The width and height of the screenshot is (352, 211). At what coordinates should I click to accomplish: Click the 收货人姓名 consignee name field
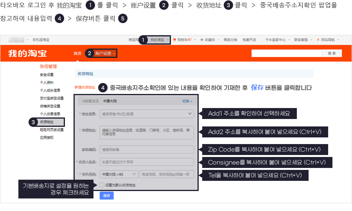tap(147, 162)
